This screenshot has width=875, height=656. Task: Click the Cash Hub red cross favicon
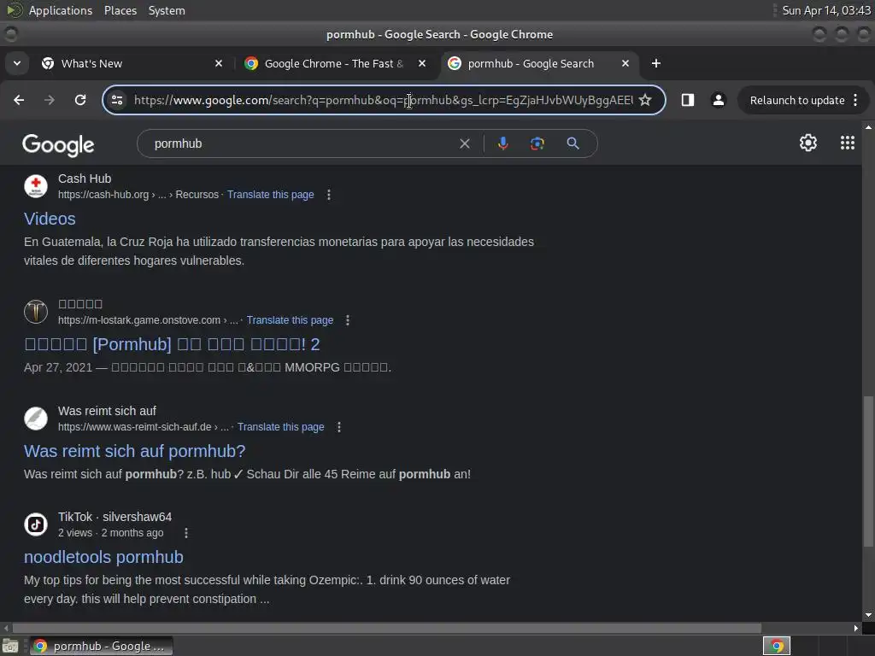pyautogui.click(x=36, y=186)
